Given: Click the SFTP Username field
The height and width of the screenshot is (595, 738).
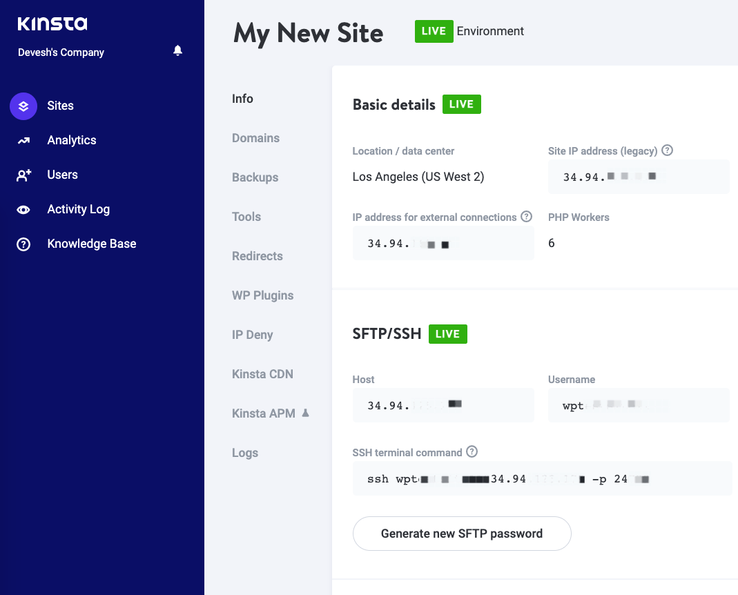Looking at the screenshot, I should pos(639,404).
